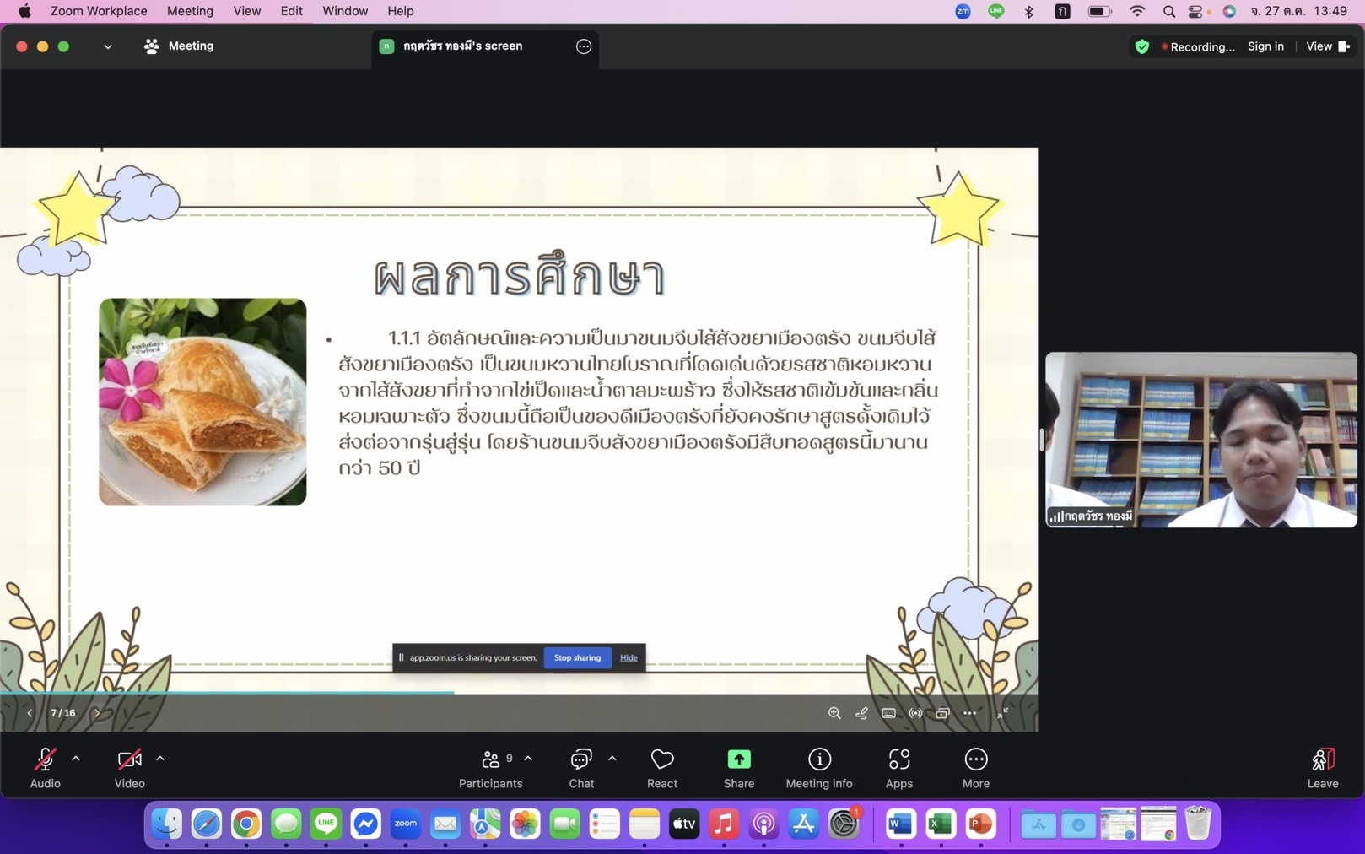Open the Participants list
1365x854 pixels.
point(490,759)
